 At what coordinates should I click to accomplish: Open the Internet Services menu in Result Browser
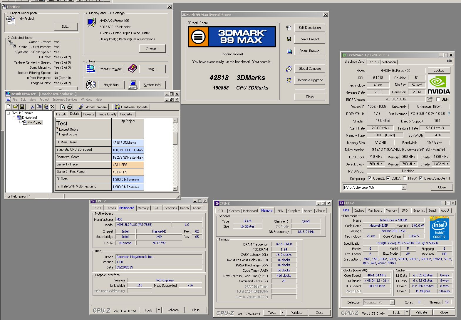65,100
